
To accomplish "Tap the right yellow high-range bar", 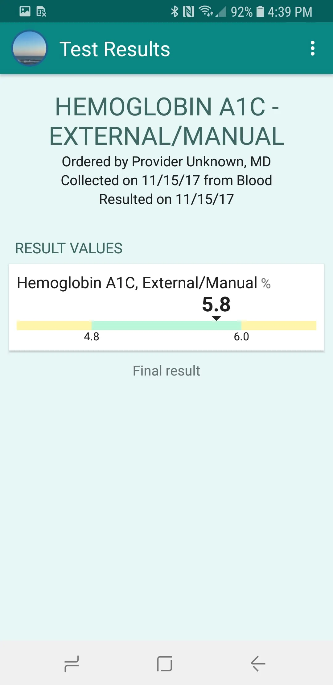I will (x=279, y=326).
